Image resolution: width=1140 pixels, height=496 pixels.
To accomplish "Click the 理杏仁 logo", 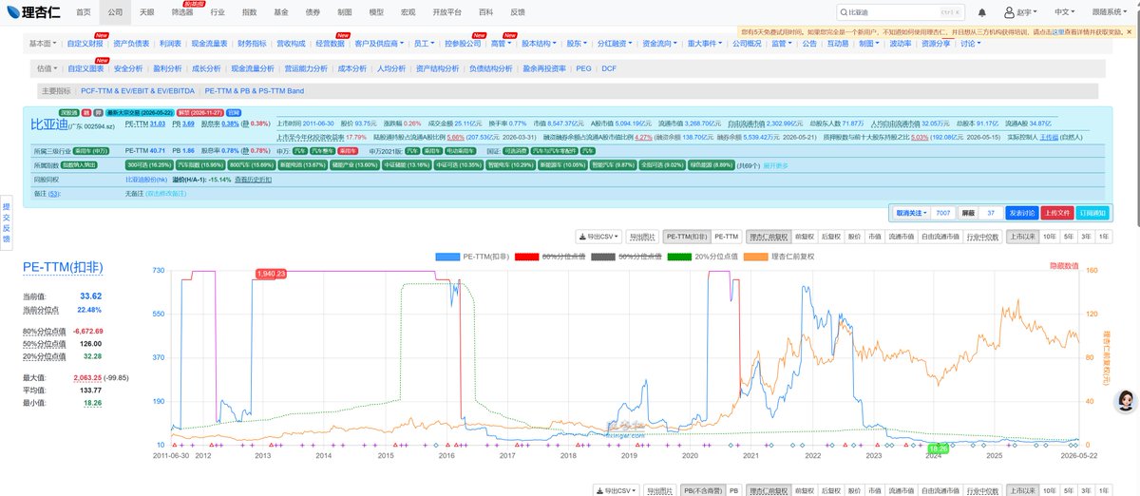I will [x=32, y=12].
